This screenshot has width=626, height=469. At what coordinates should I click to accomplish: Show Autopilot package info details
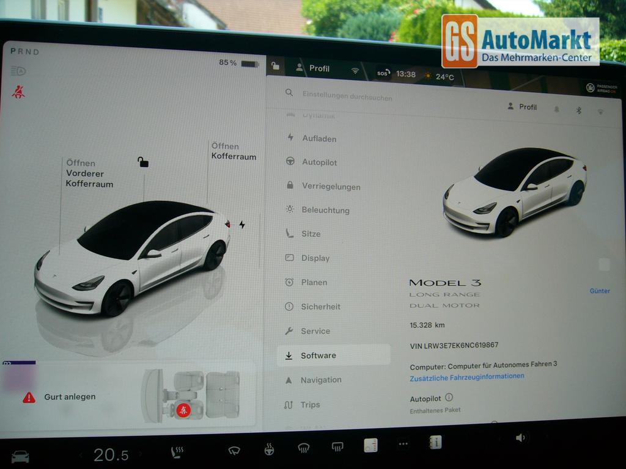449,398
